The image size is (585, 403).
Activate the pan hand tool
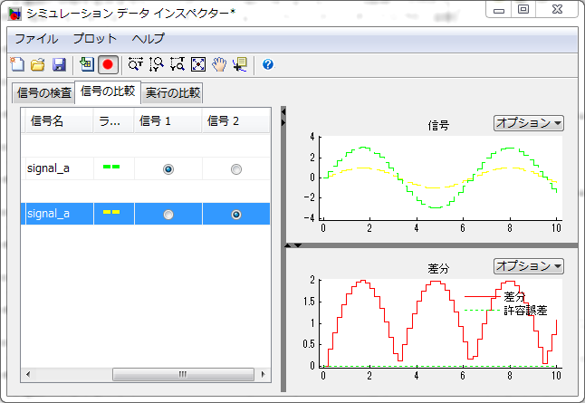click(219, 64)
